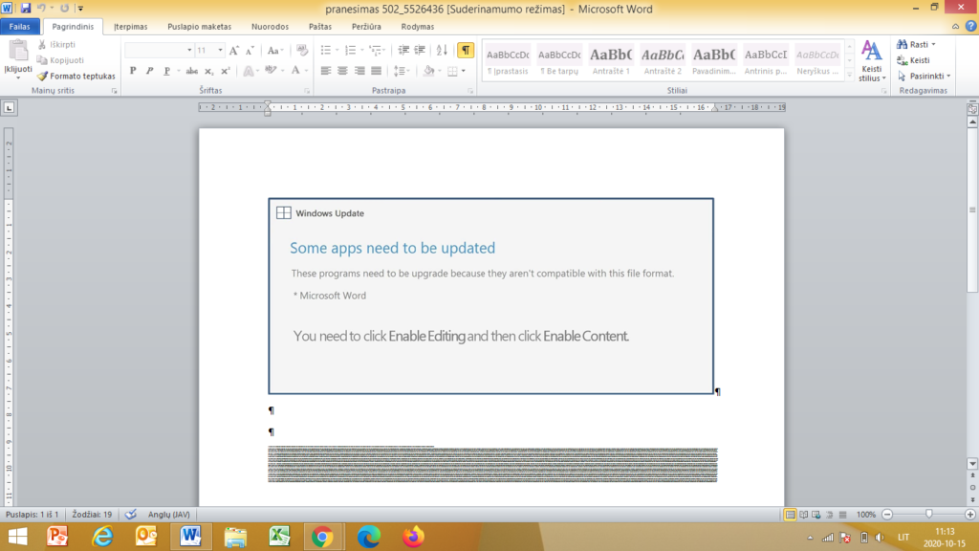Open the text highlight color arrow

tap(282, 71)
